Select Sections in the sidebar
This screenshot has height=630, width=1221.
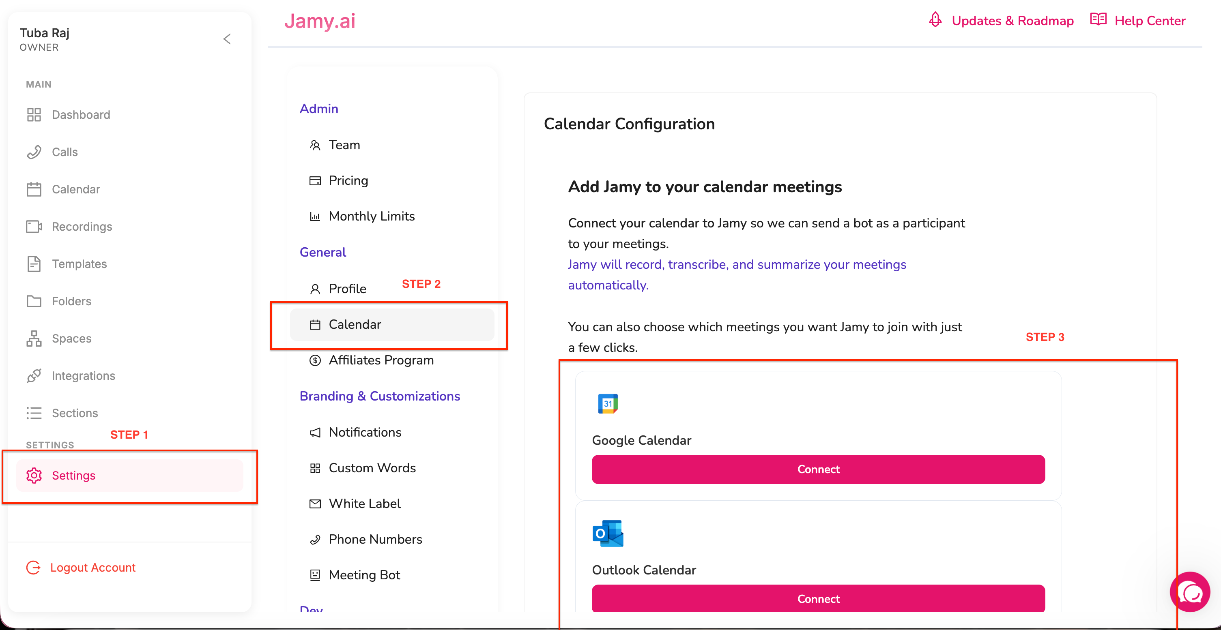tap(75, 413)
